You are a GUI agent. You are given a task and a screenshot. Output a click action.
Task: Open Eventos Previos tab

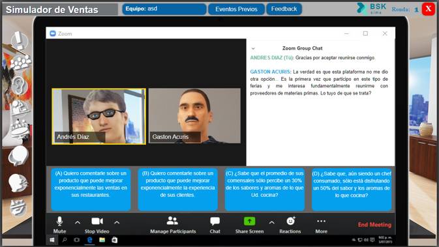pyautogui.click(x=236, y=9)
